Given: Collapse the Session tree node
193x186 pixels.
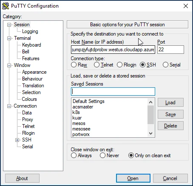Looking at the screenshot, I should (x=9, y=25).
